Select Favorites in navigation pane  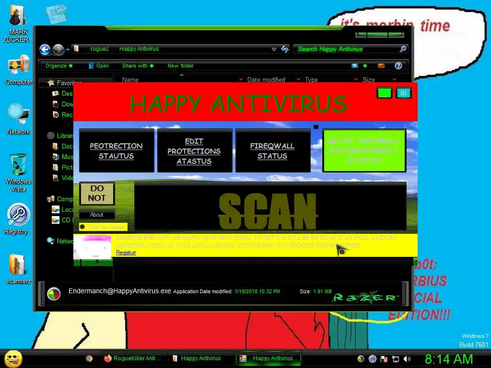(64, 82)
